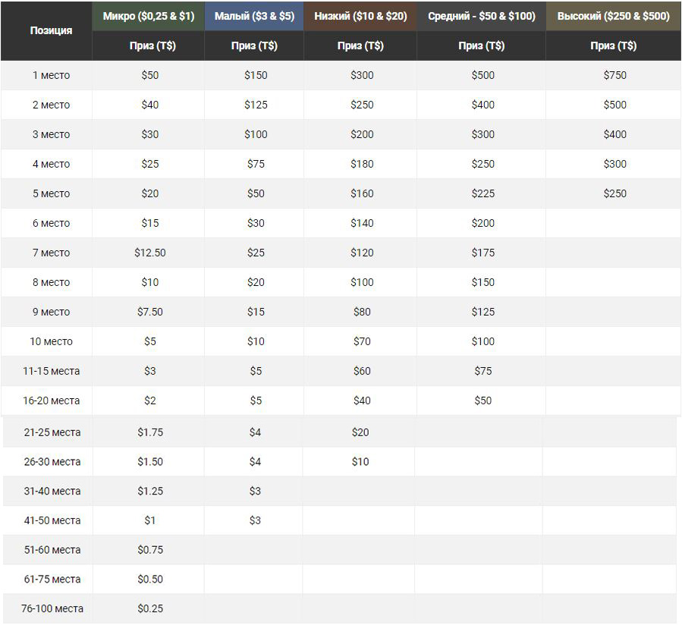The height and width of the screenshot is (625, 682).
Task: Select the Микро ($0,25 & $1) header
Action: pos(148,16)
